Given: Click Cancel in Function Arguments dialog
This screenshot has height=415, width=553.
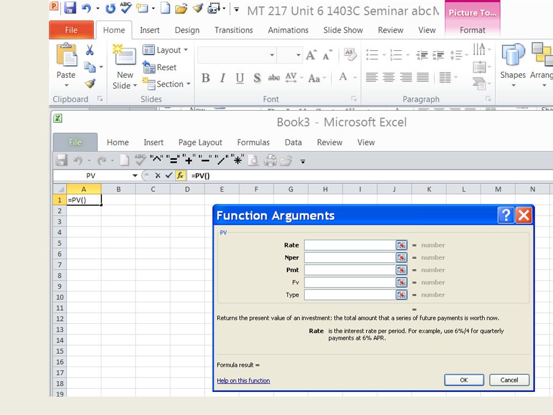Looking at the screenshot, I should click(x=509, y=380).
